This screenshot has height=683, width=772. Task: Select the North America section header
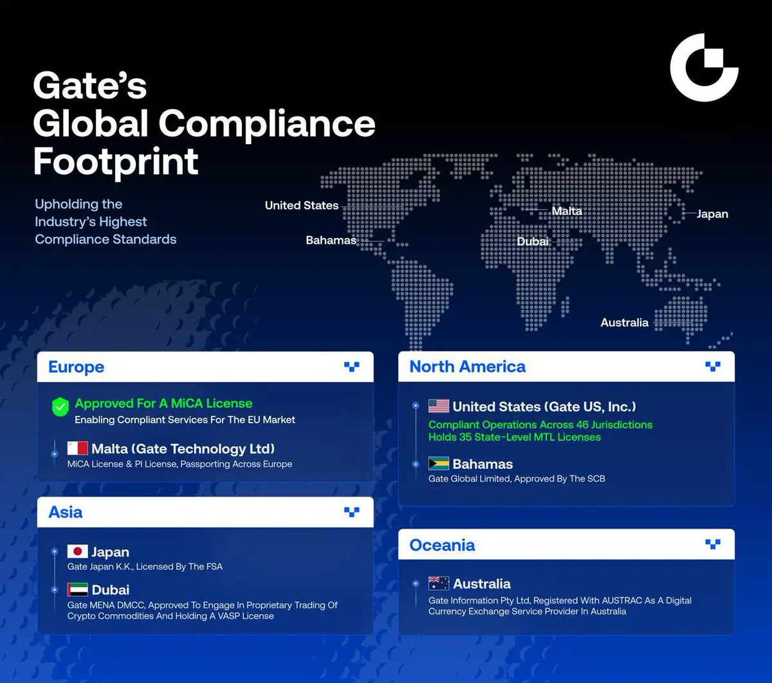(x=566, y=367)
